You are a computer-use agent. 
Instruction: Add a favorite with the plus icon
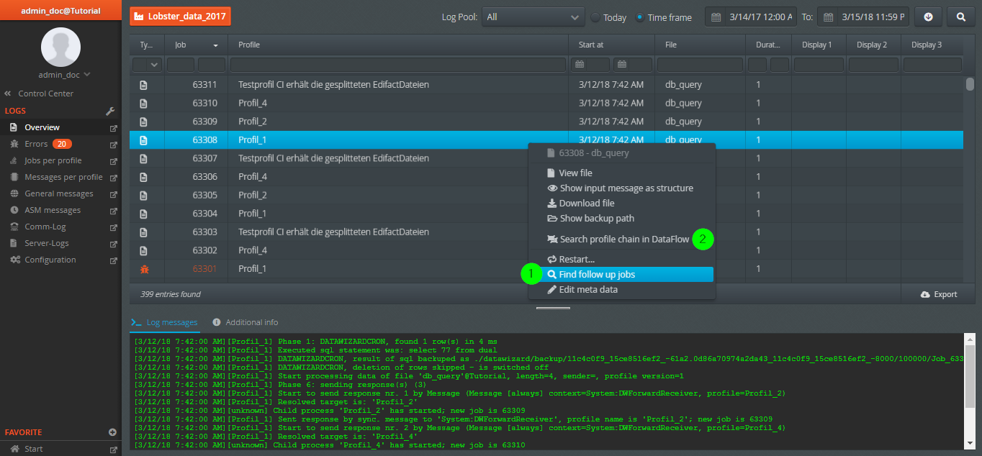[112, 432]
